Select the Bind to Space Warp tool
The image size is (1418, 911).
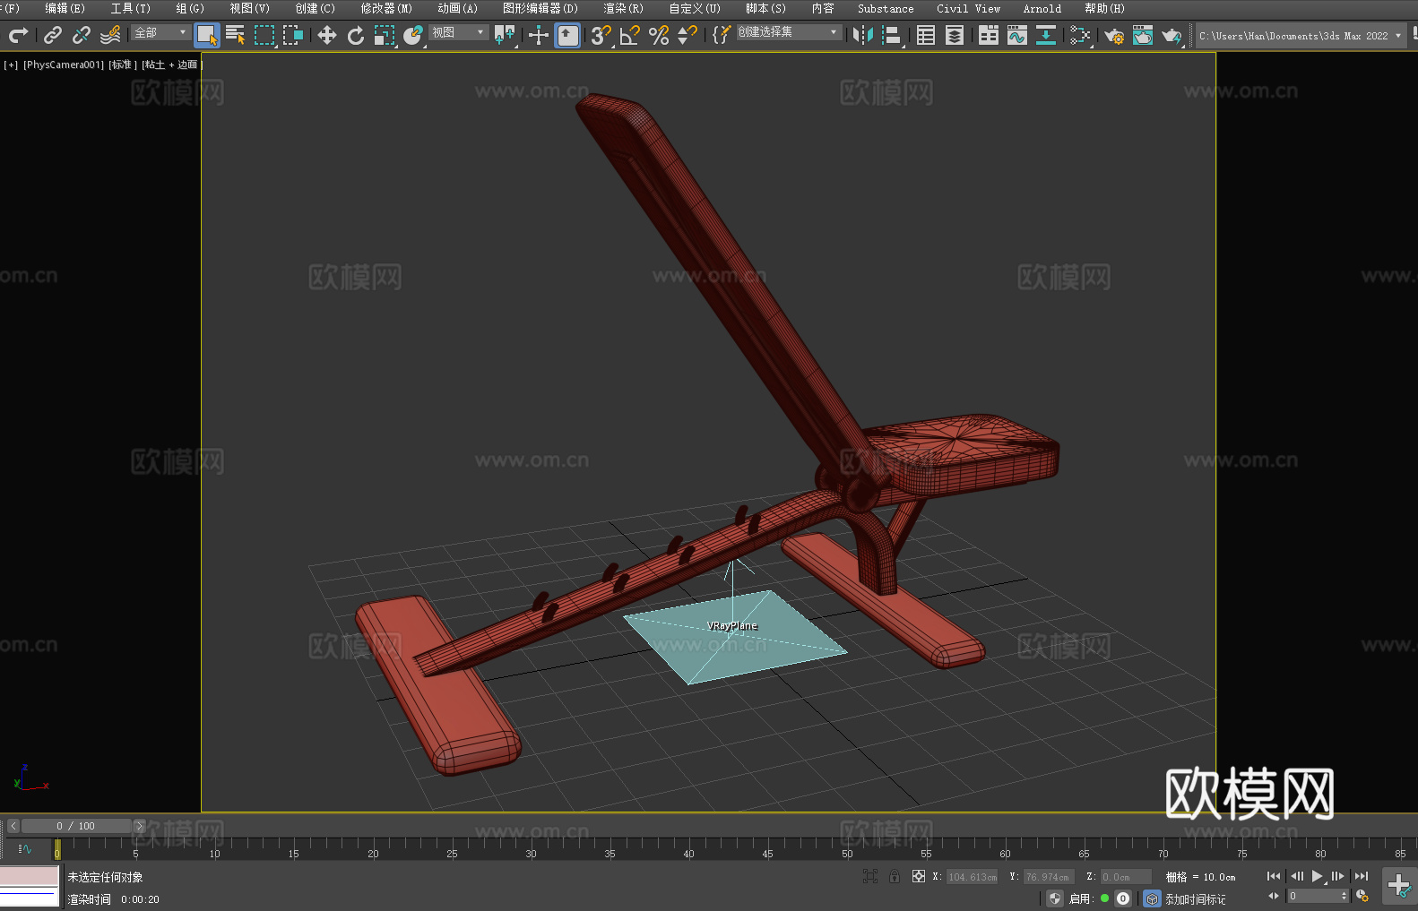pyautogui.click(x=110, y=35)
